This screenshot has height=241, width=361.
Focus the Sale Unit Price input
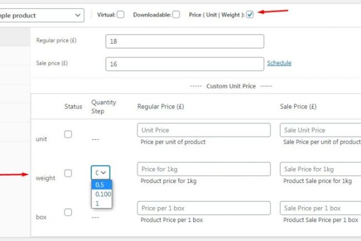(320, 130)
